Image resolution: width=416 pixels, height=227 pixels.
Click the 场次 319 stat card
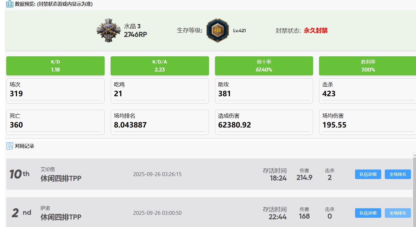[x=55, y=91]
